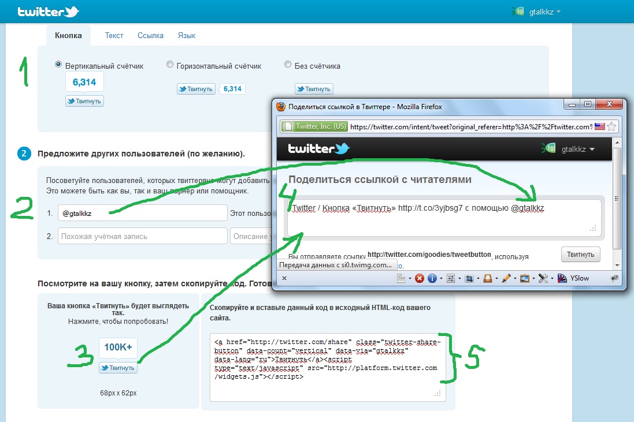Image resolution: width=634 pixels, height=422 pixels.
Task: Click the popup vertical scrollbar thumb
Action: (x=617, y=198)
